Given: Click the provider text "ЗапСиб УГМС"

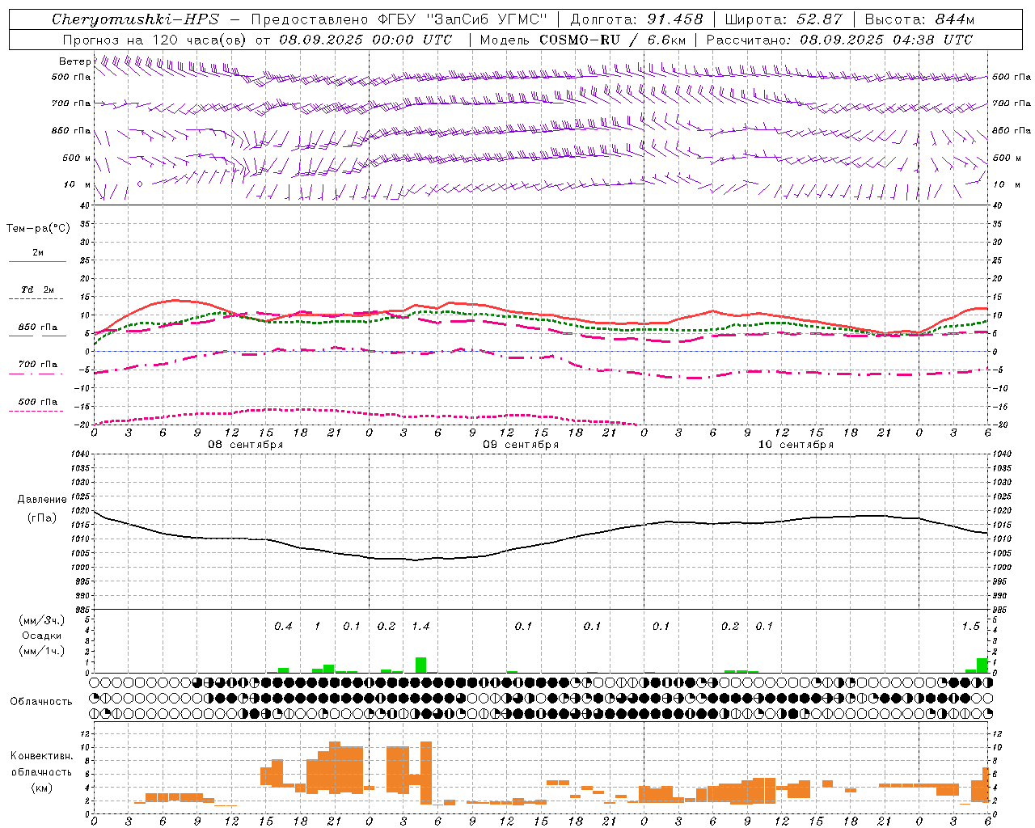Looking at the screenshot, I should pyautogui.click(x=486, y=19).
